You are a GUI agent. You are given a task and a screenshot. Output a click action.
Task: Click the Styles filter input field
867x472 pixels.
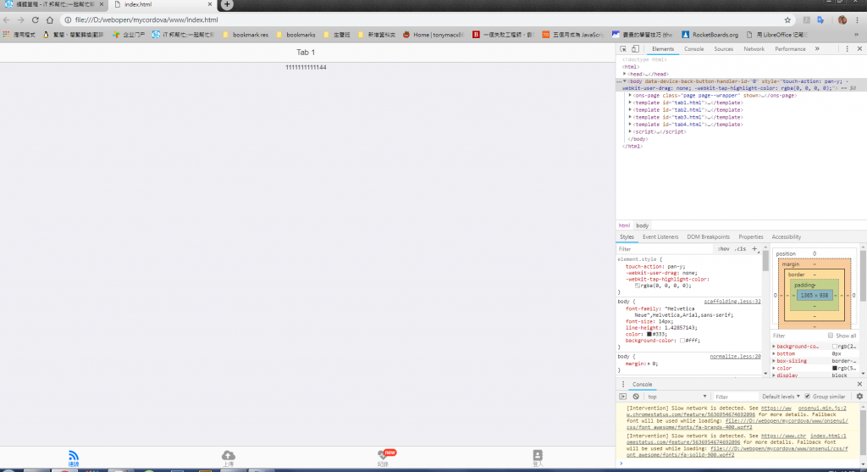pos(665,249)
